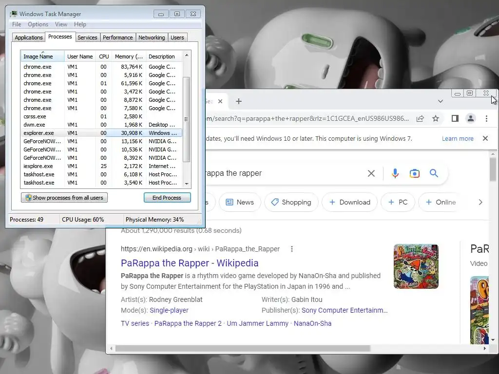The width and height of the screenshot is (499, 374).
Task: Open PaRappa the Rapper - Wikipedia result
Action: [x=190, y=263]
